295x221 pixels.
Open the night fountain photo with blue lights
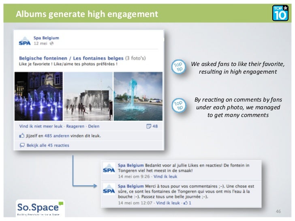click(38, 96)
